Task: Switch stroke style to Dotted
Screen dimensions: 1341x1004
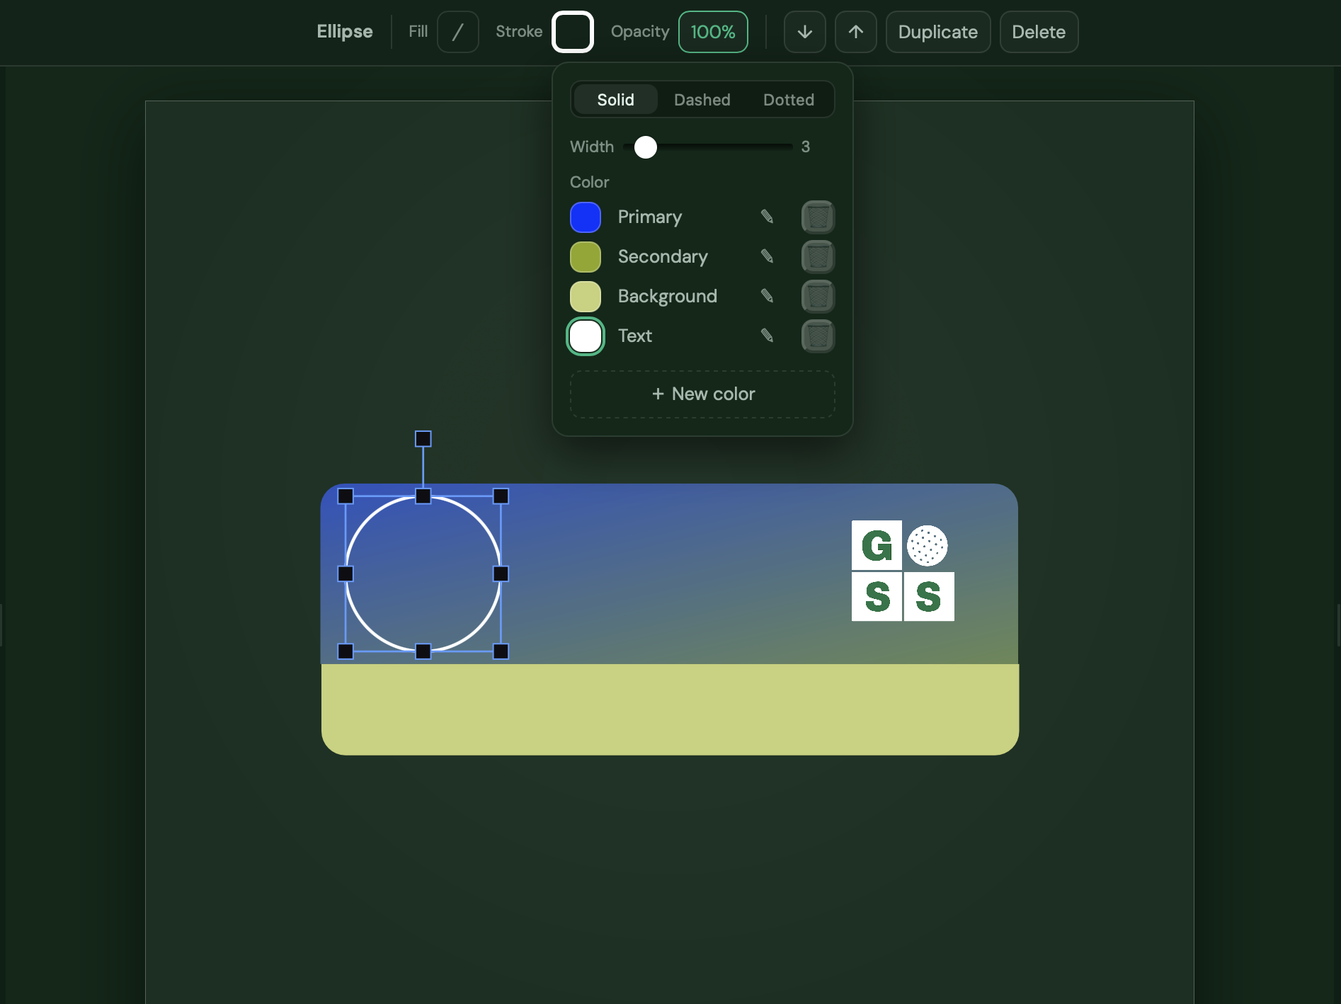Action: coord(788,100)
